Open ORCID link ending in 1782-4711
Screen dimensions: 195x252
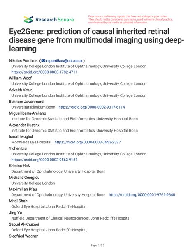(44, 72)
